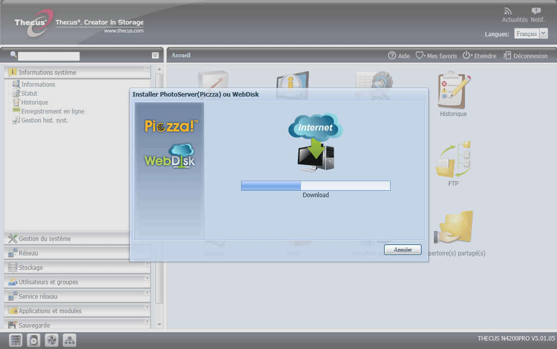
Task: Collapse the Informations système section
Action: click(146, 69)
